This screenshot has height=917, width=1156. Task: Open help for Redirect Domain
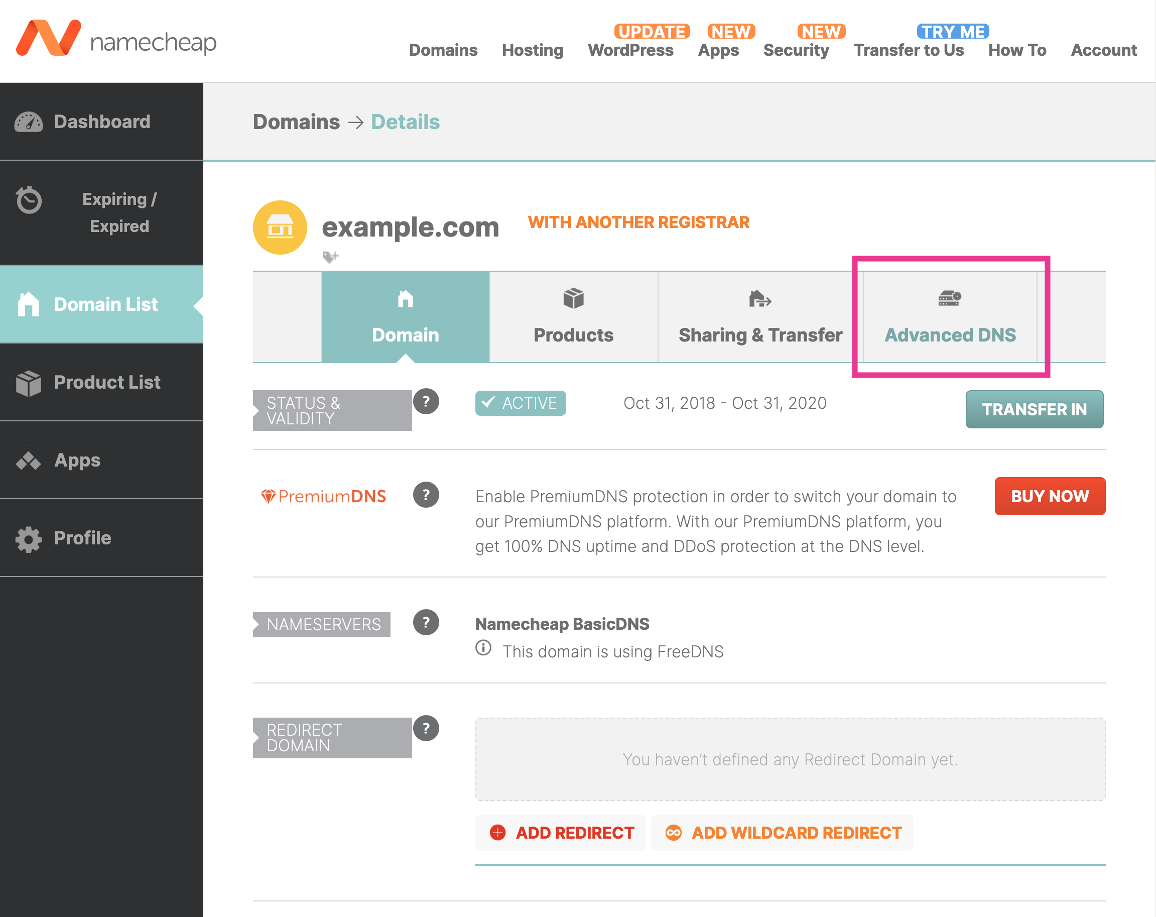point(426,728)
